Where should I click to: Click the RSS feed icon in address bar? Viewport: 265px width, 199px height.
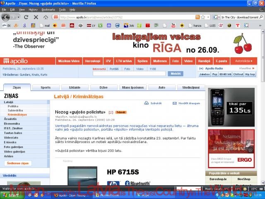click(x=198, y=17)
